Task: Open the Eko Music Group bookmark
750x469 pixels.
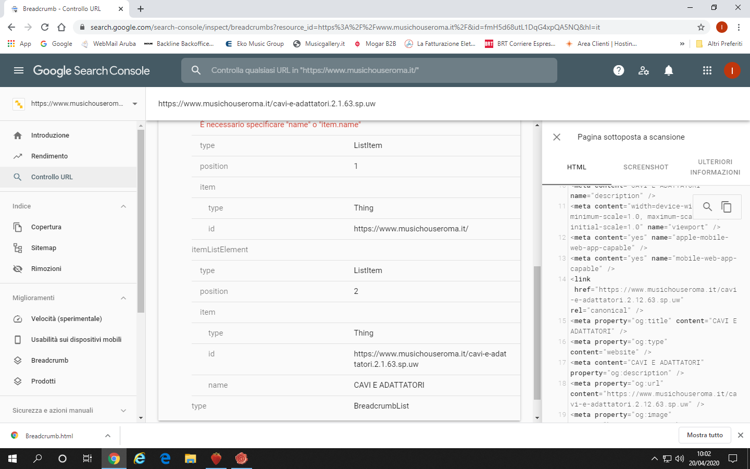Action: (254, 44)
